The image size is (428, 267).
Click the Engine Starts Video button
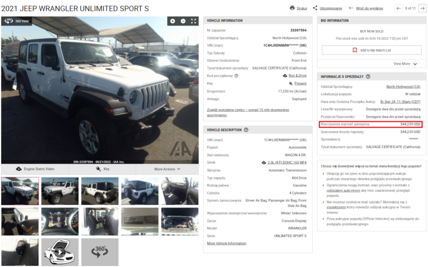pyautogui.click(x=35, y=169)
